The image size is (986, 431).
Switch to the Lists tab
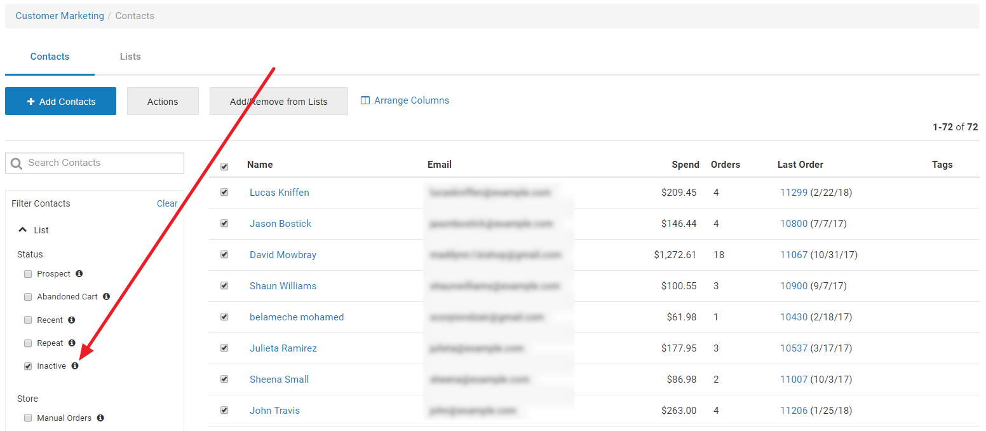tap(130, 56)
